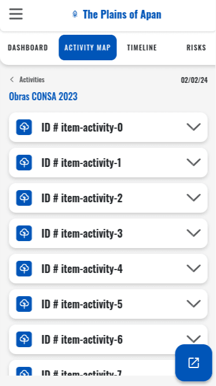The image size is (216, 386).
Task: Click the cloud icon of item-activity-6
Action: [x=24, y=339]
